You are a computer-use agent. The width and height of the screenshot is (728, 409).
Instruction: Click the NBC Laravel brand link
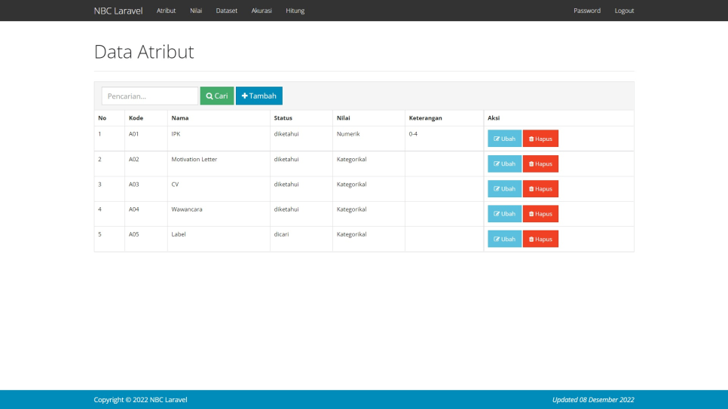[118, 11]
